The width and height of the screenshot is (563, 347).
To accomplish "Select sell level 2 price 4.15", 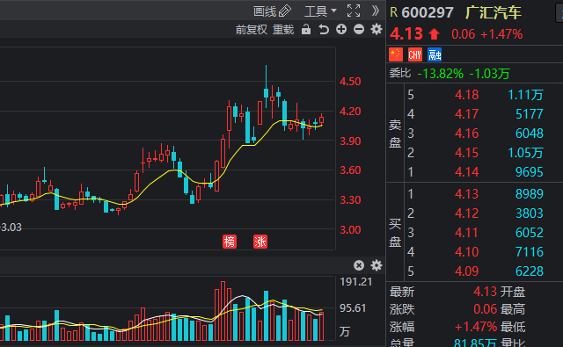I will click(467, 153).
